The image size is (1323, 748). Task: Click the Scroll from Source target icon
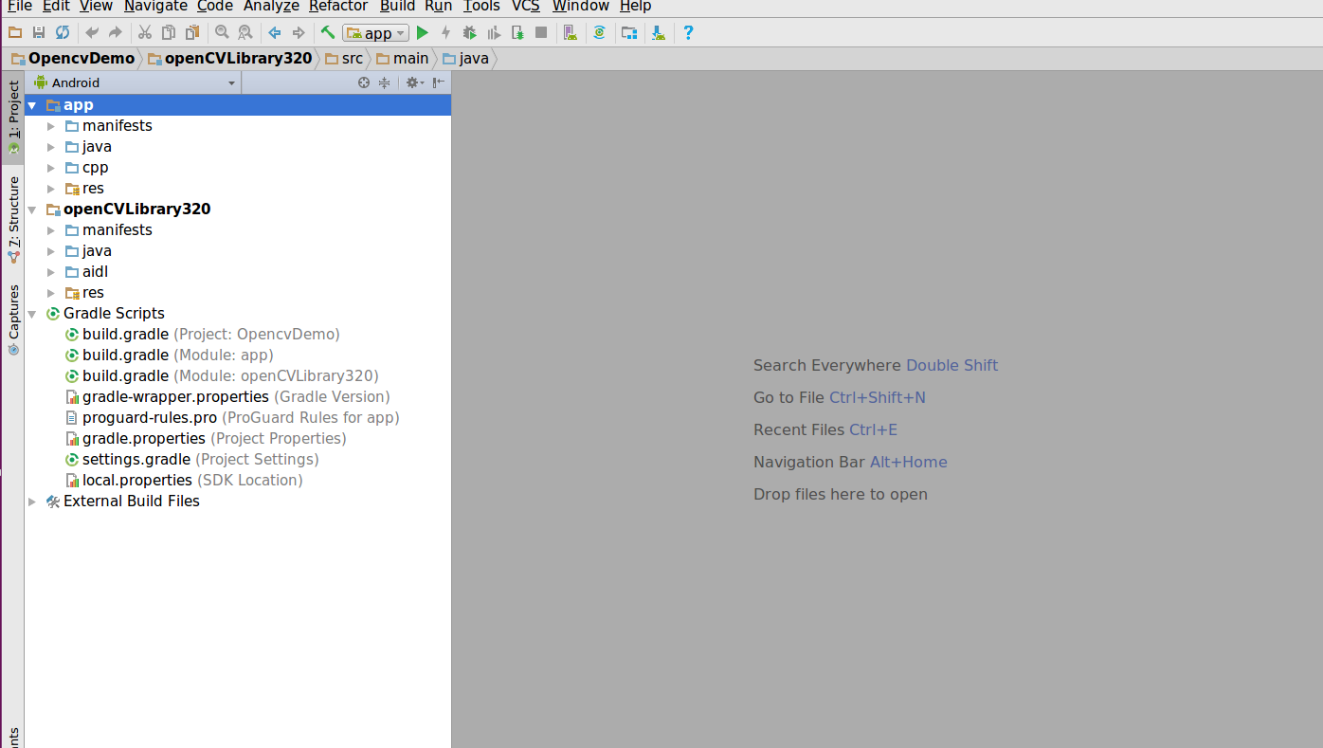click(363, 82)
